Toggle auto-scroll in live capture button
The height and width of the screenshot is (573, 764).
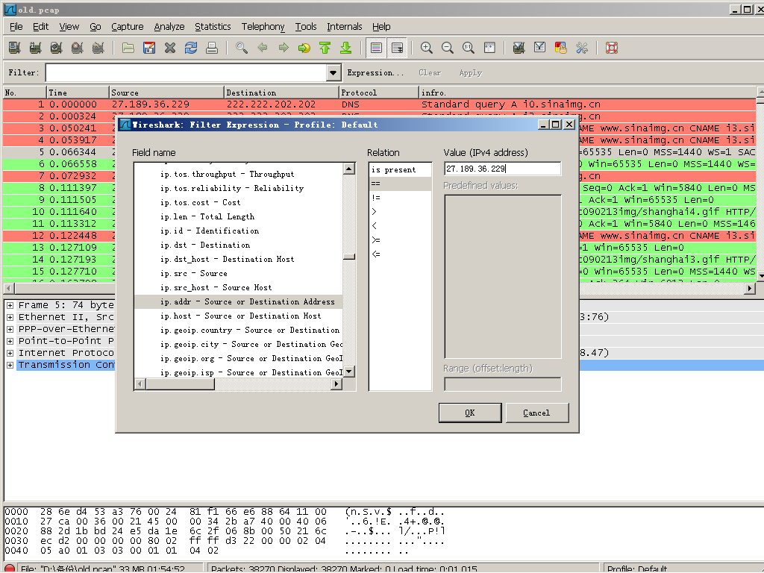pyautogui.click(x=398, y=48)
